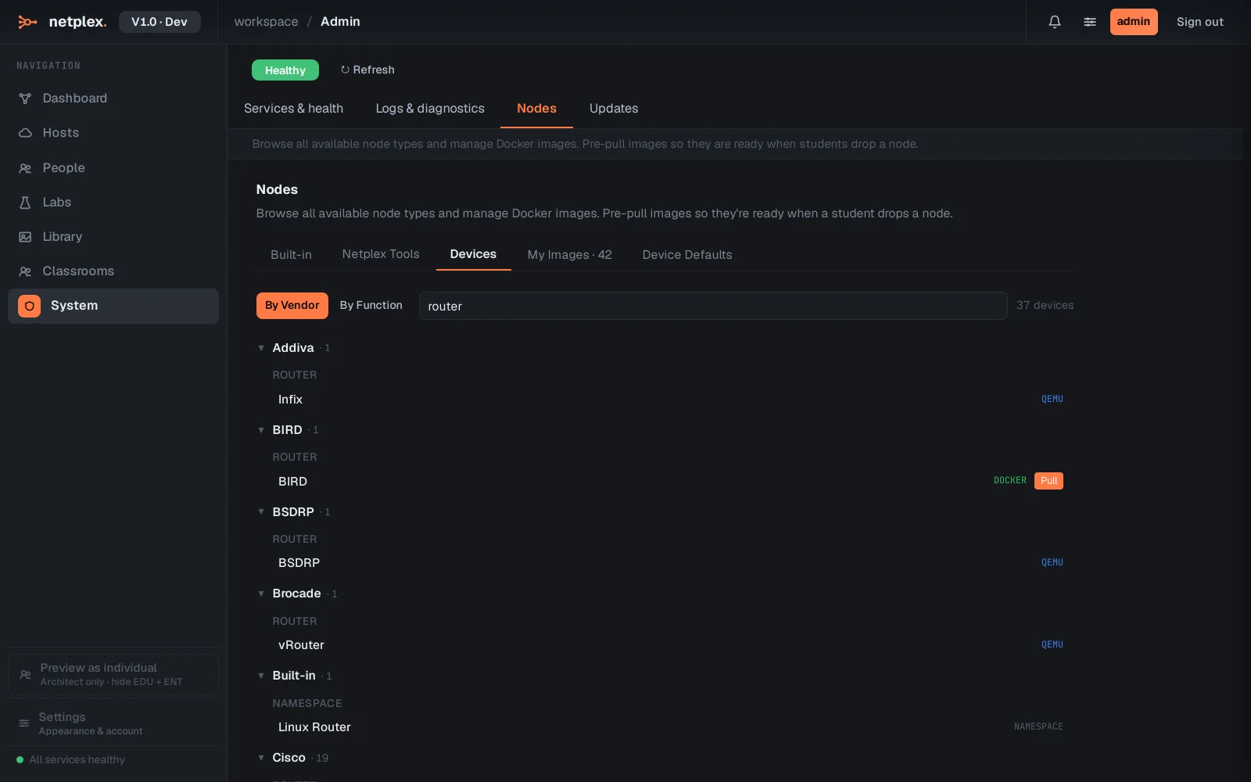Select the Nodes tab
This screenshot has height=782, width=1251.
536,109
